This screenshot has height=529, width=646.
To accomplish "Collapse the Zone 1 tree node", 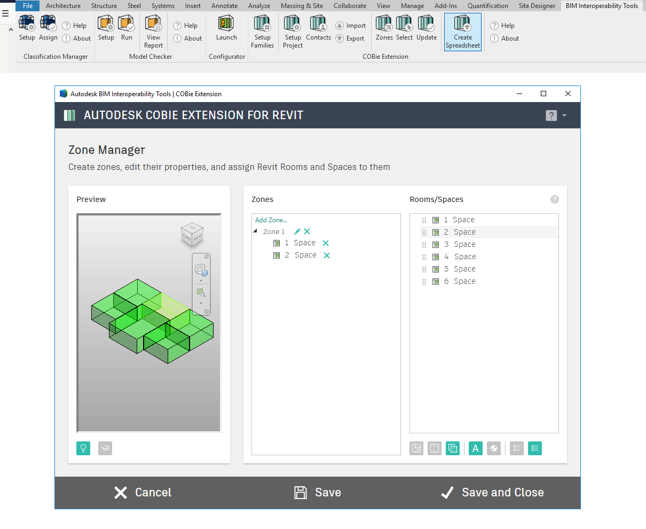I will [256, 231].
